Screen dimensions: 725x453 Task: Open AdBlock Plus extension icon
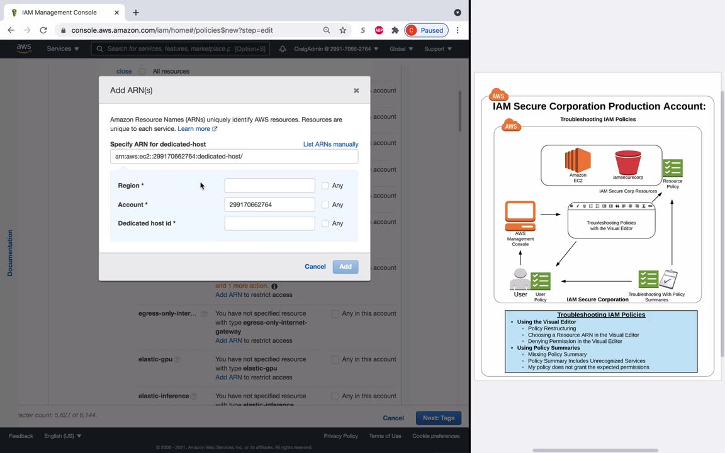click(379, 30)
